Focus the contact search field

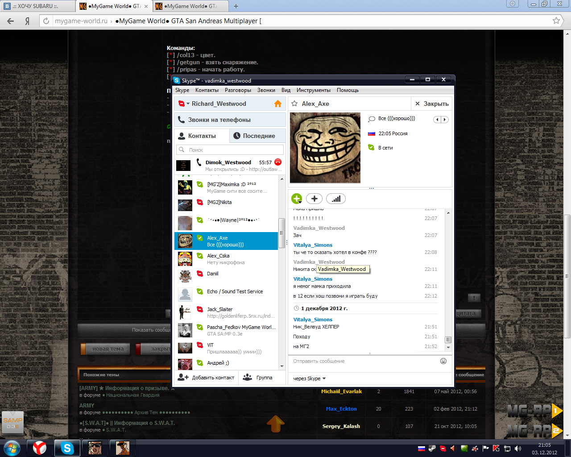(x=230, y=150)
